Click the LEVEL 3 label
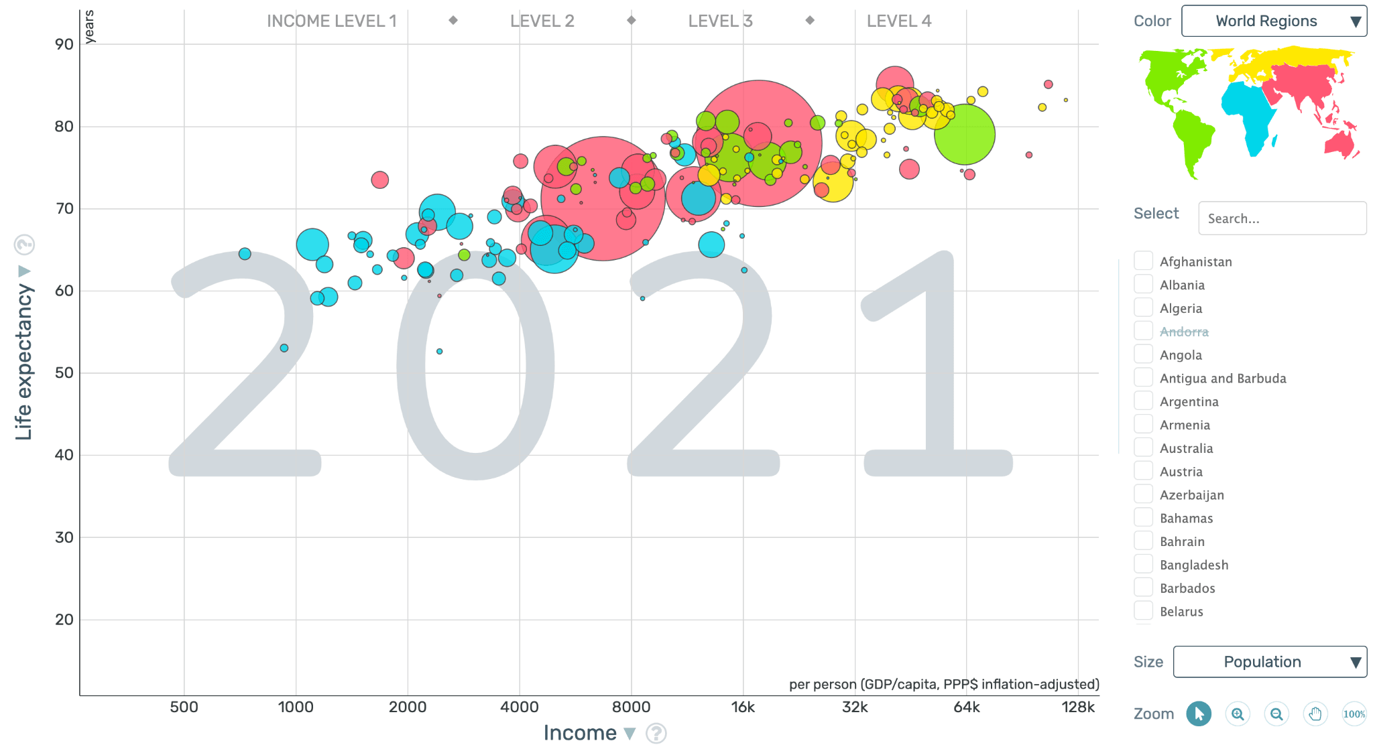Screen dimensions: 1373x747 click(x=721, y=21)
